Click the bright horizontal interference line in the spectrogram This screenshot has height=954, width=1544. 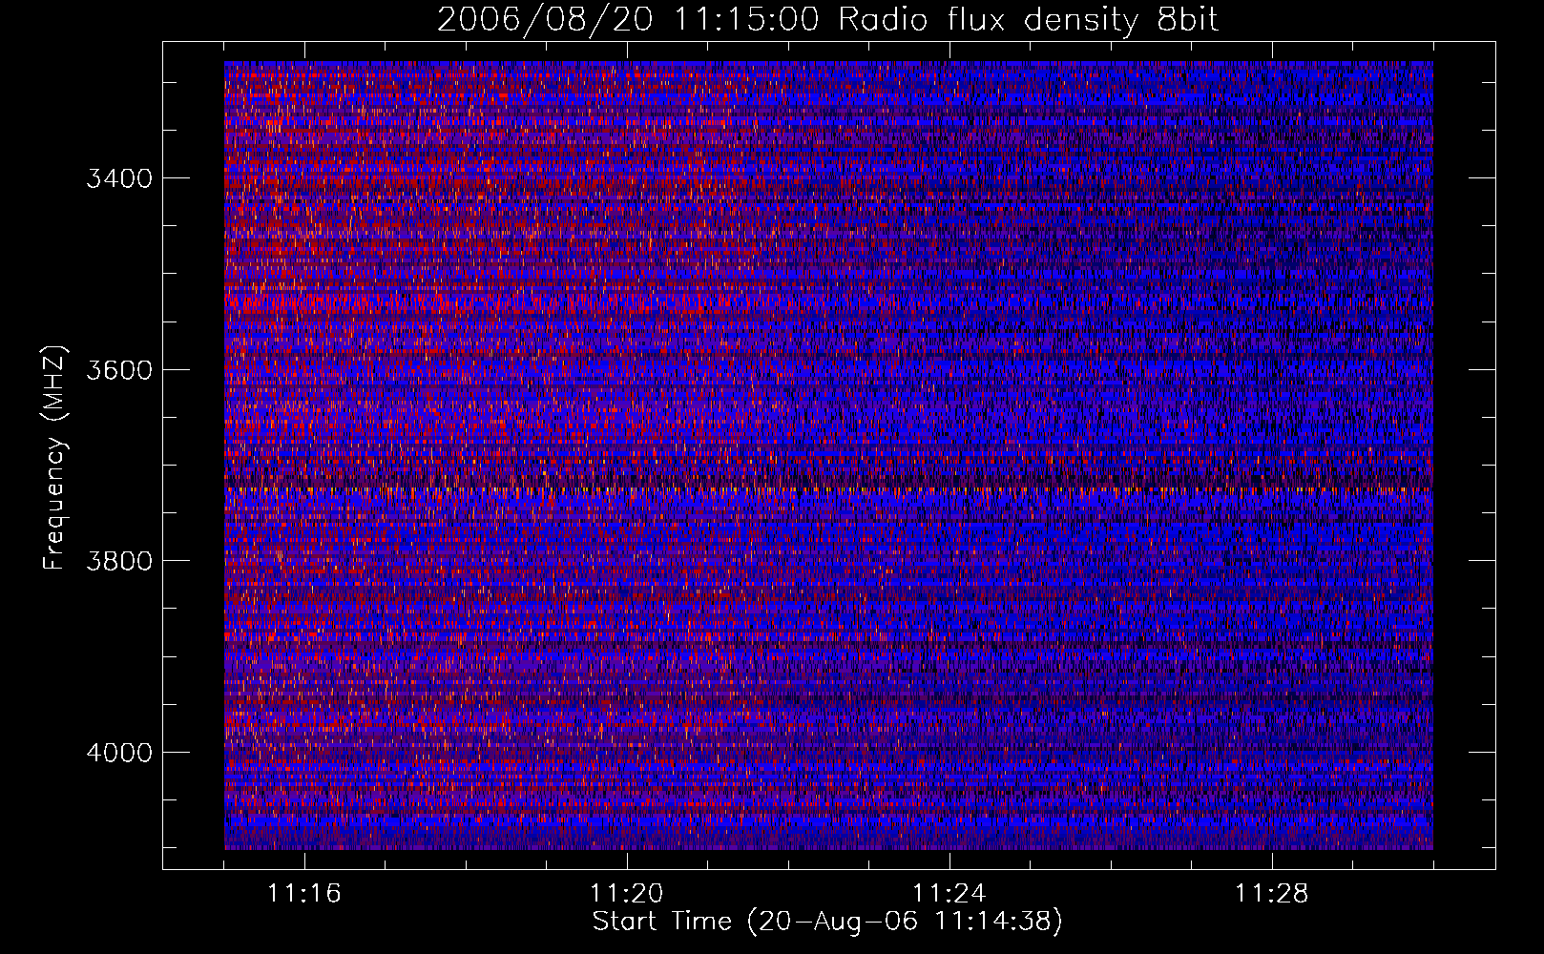point(828,490)
